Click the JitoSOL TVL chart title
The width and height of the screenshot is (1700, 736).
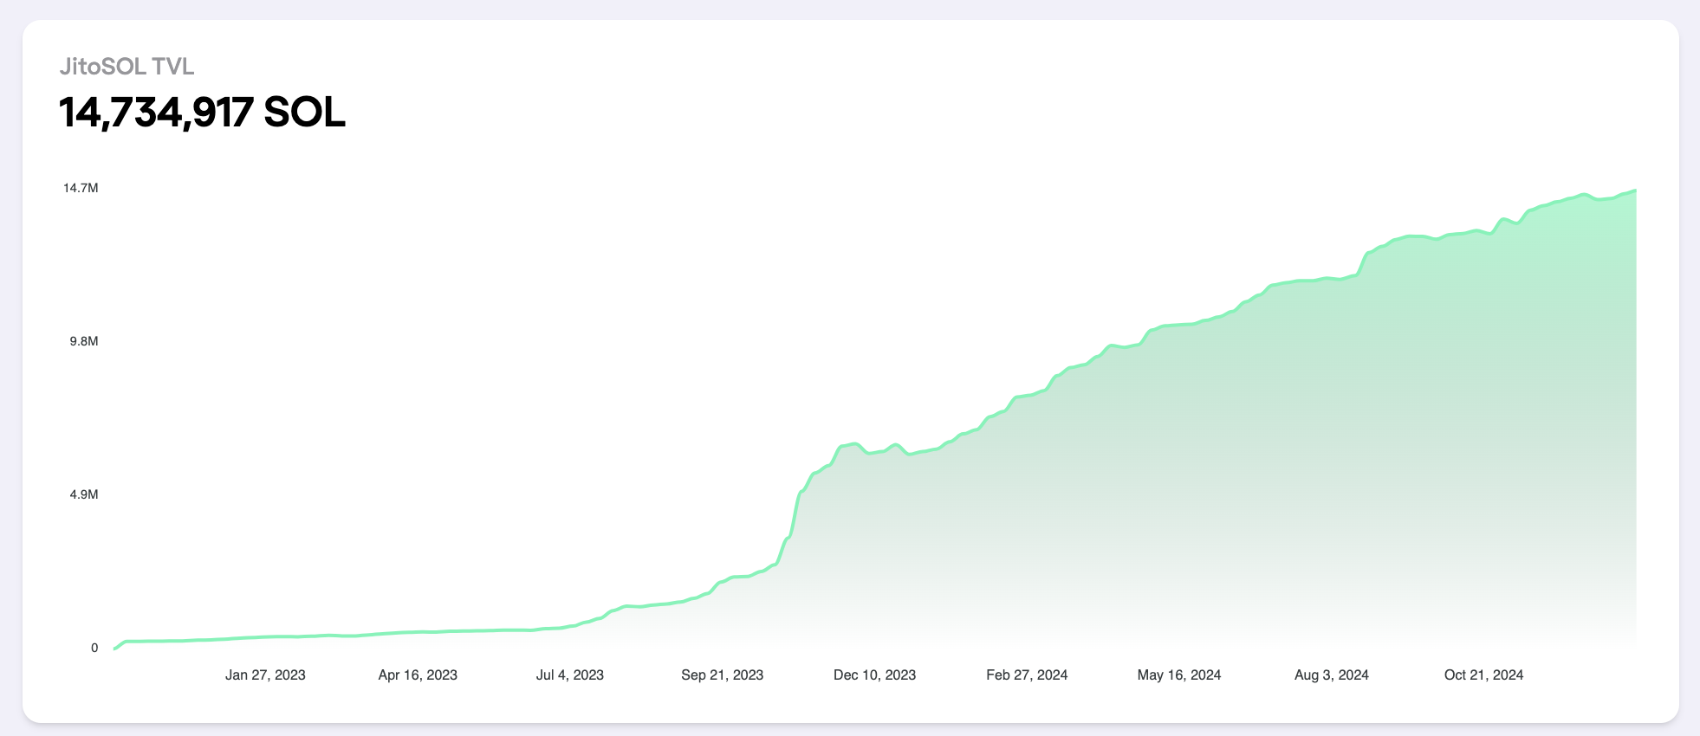click(x=127, y=67)
